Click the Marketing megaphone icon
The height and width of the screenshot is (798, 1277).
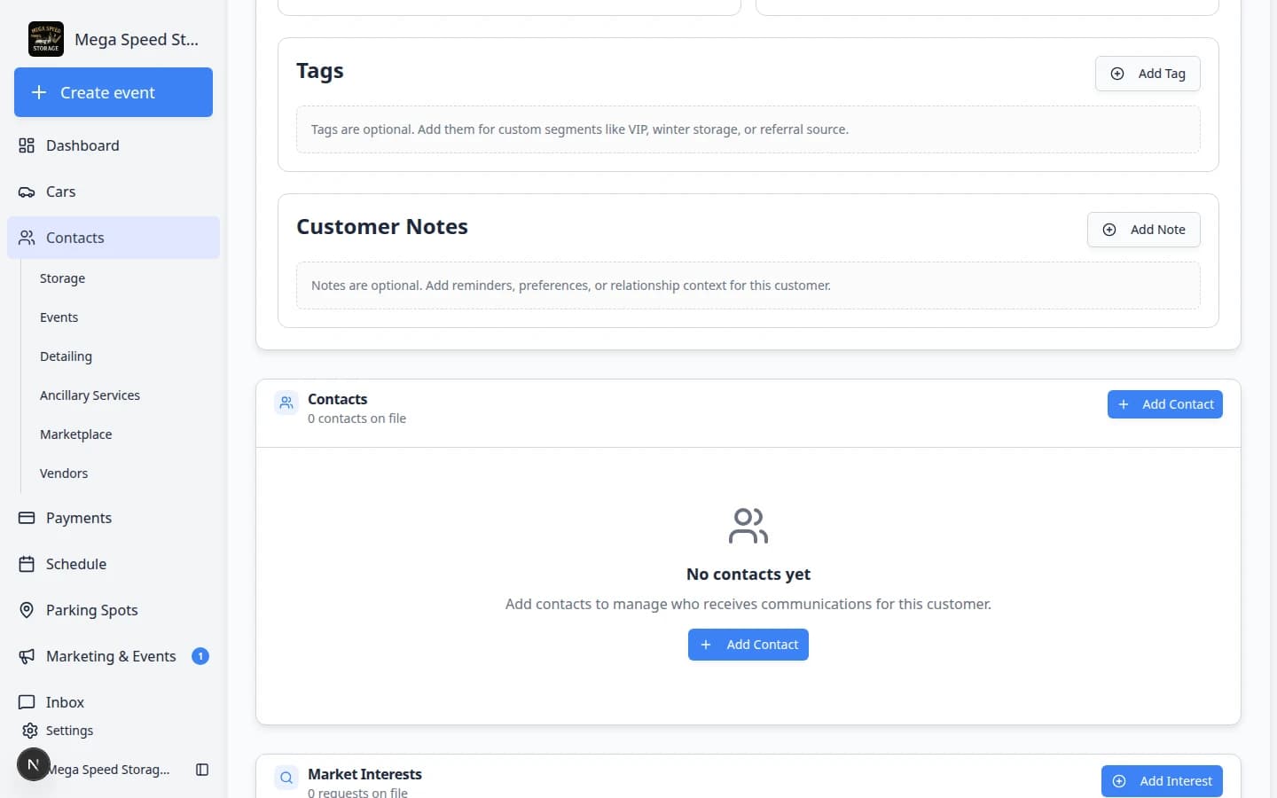(x=27, y=656)
